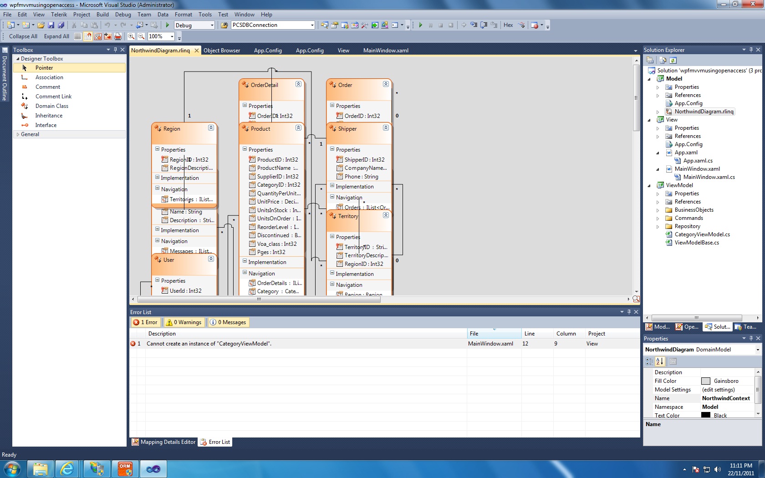Click the Save All toolbar icon
The image size is (765, 478).
pyautogui.click(x=61, y=25)
